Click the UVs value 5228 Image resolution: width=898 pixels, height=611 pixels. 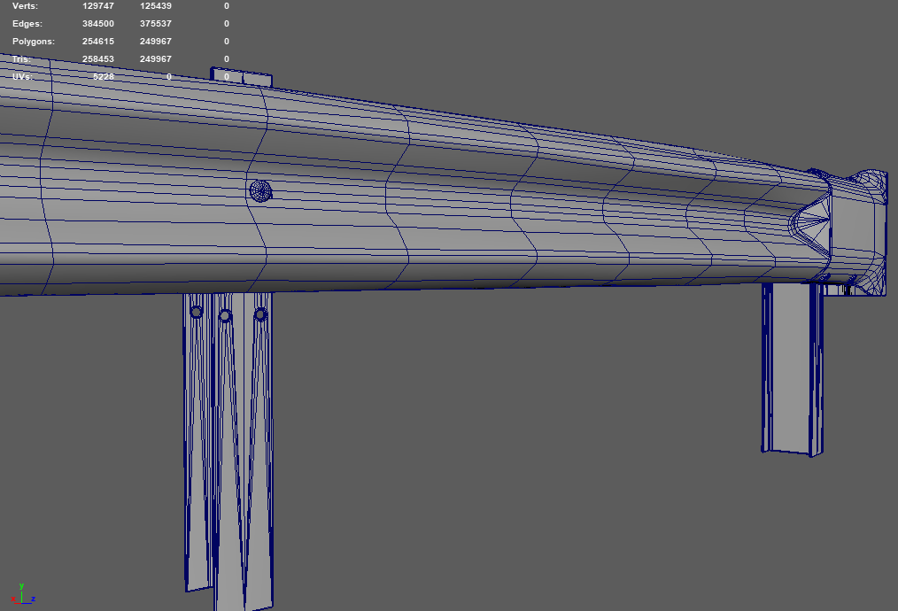(104, 76)
